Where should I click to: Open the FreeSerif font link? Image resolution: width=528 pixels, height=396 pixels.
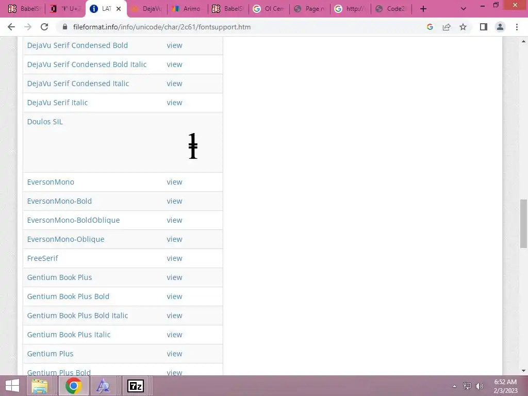tap(42, 258)
